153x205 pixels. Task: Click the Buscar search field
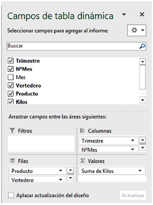pyautogui.click(x=76, y=46)
